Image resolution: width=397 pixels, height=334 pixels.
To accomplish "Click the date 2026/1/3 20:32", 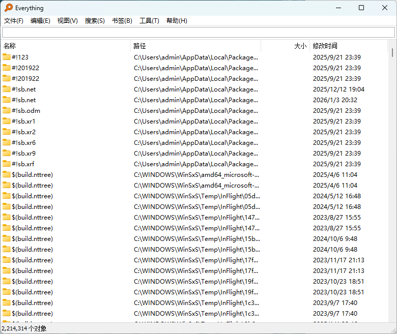I will (335, 100).
